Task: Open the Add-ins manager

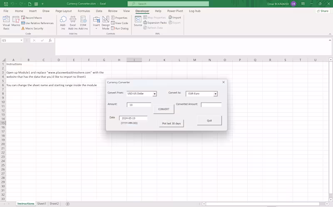Action: (63, 23)
